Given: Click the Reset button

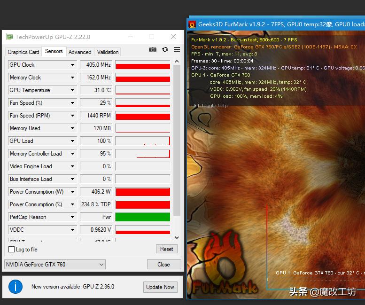Looking at the screenshot, I should tap(166, 249).
